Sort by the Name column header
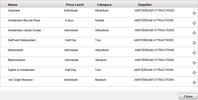 coord(13,5)
